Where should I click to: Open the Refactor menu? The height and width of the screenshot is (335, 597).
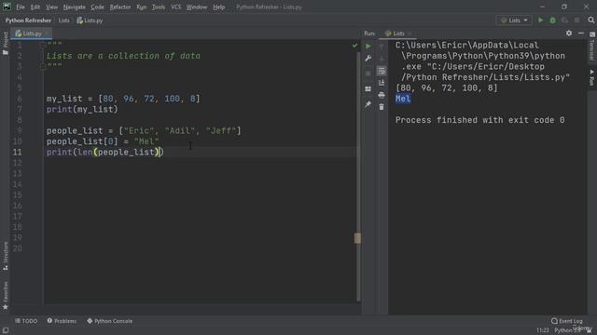pyautogui.click(x=120, y=7)
